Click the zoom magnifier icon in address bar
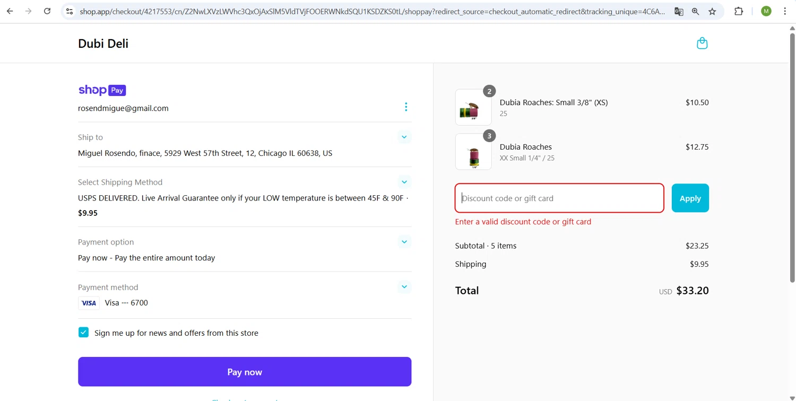The image size is (796, 401). (x=695, y=11)
